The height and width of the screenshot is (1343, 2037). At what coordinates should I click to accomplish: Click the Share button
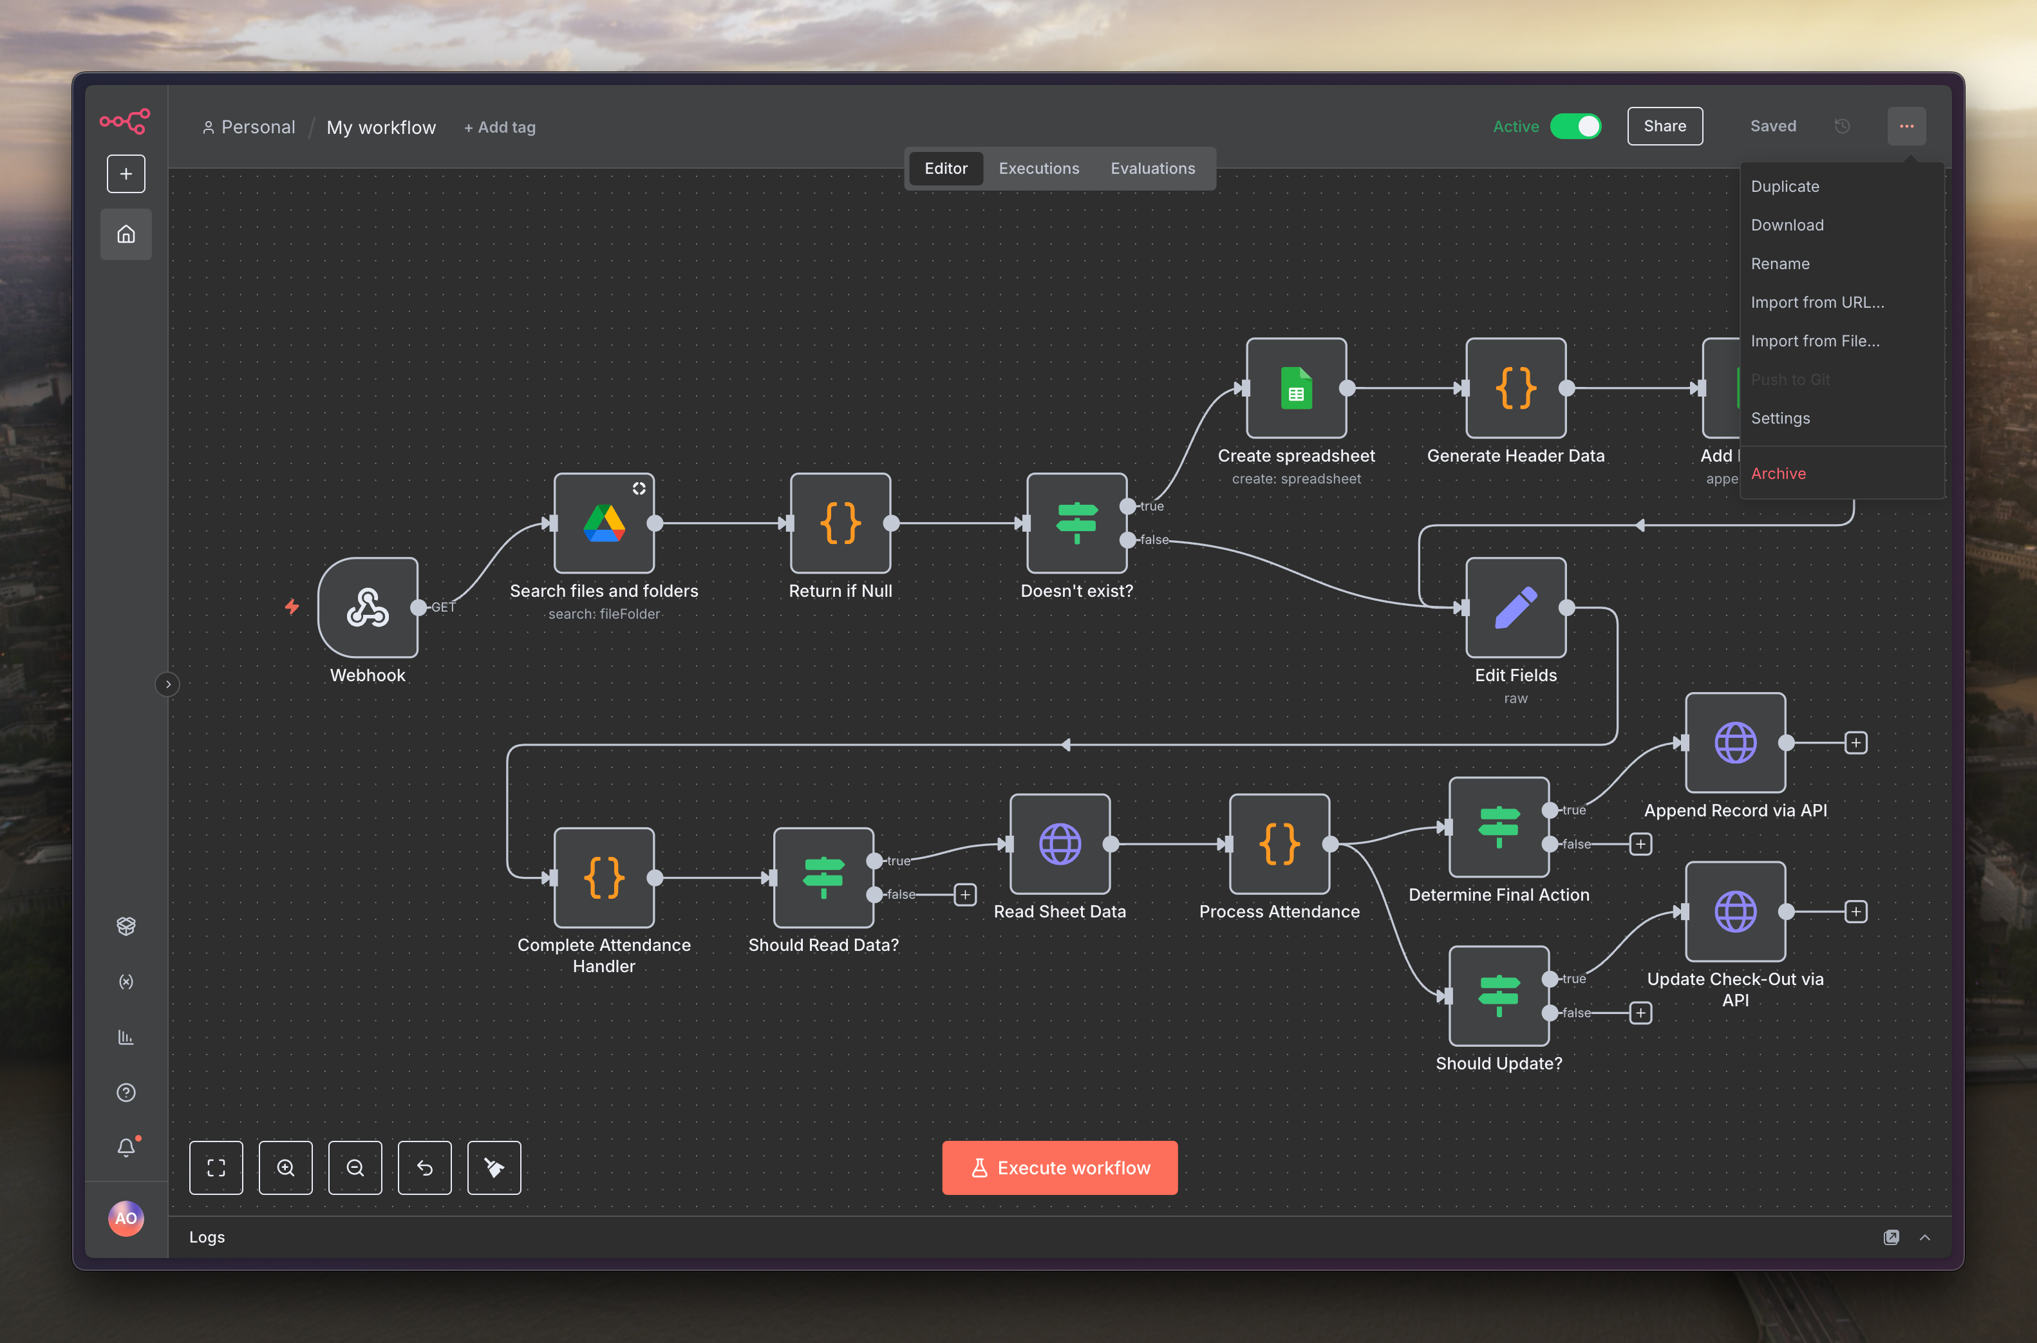point(1664,126)
